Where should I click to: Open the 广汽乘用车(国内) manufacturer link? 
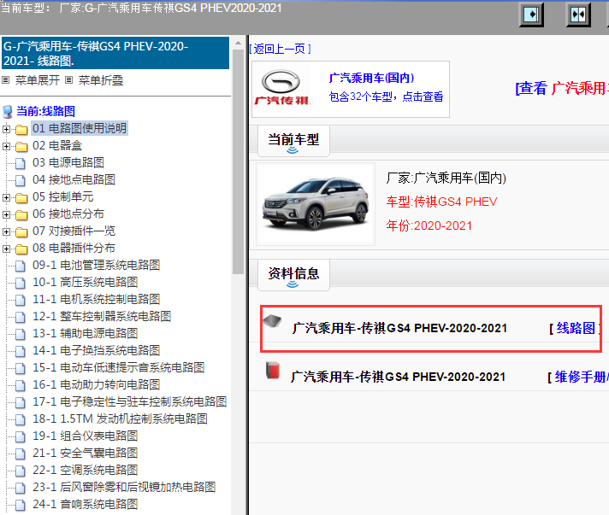point(372,78)
